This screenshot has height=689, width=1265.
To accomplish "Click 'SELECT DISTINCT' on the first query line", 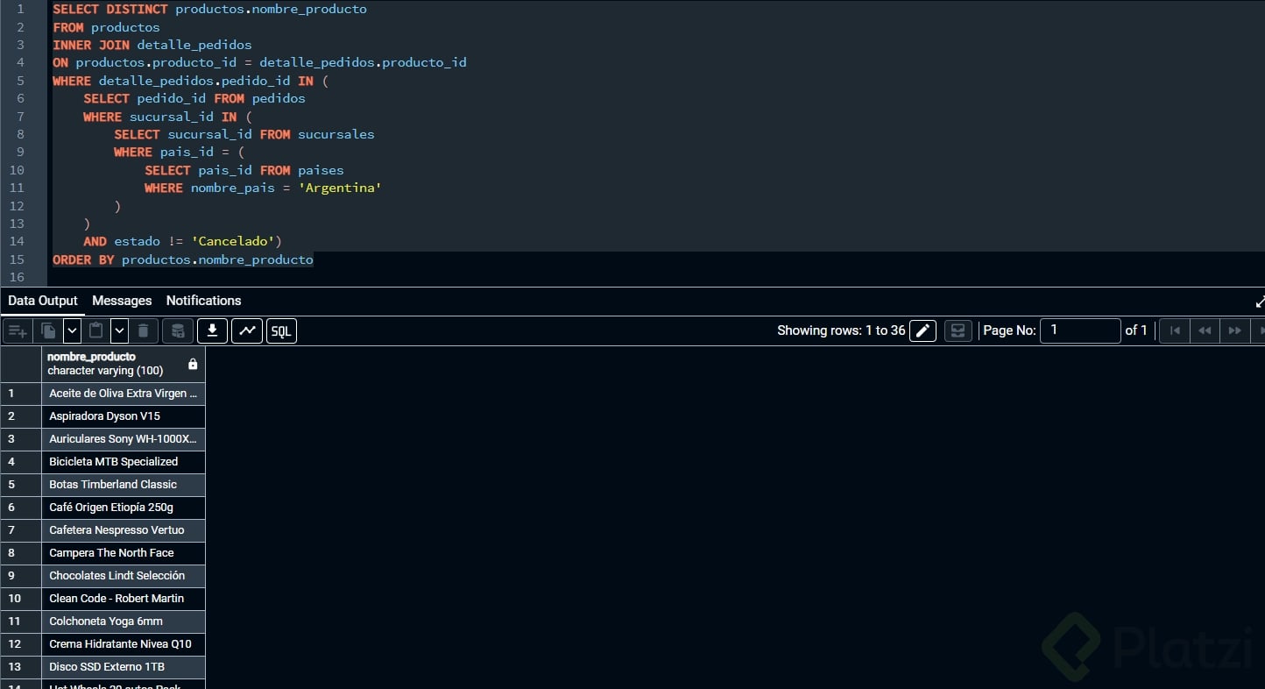I will (110, 9).
